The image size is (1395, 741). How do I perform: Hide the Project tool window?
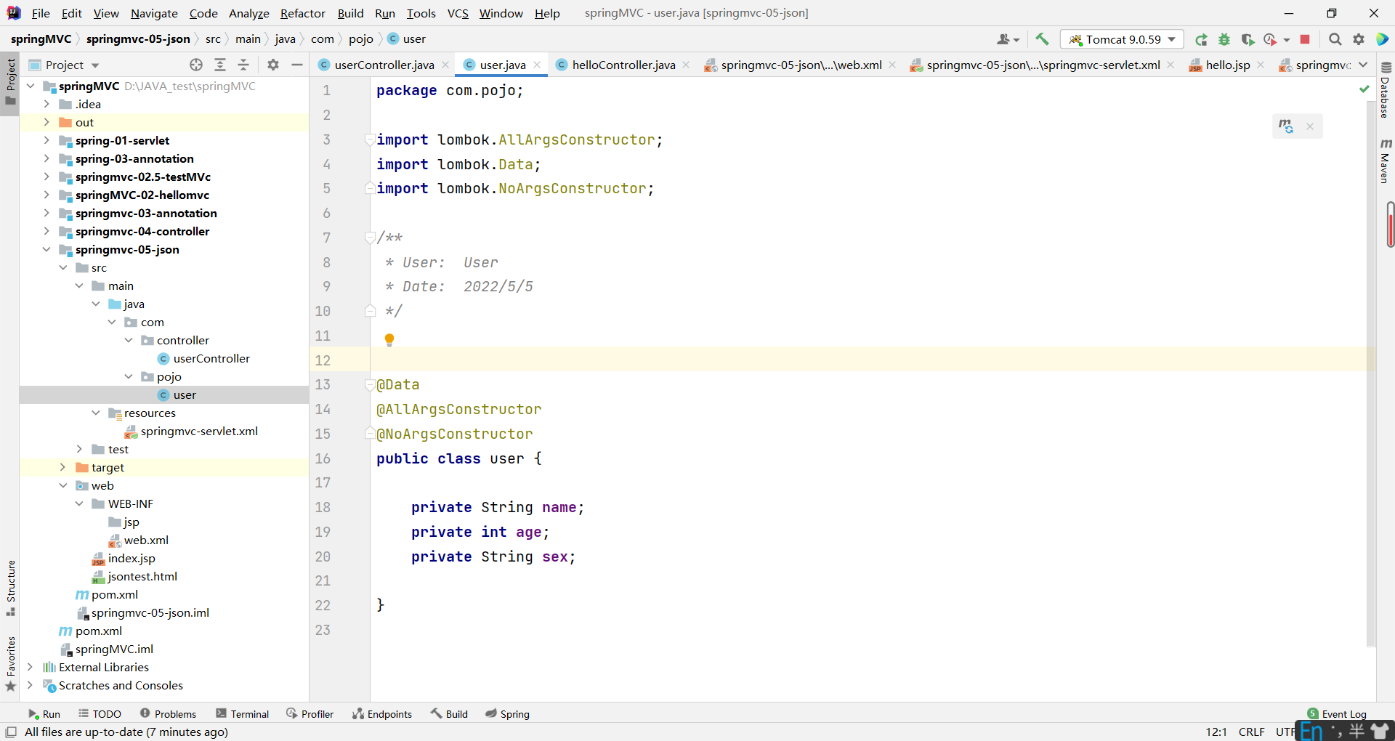pyautogui.click(x=296, y=65)
